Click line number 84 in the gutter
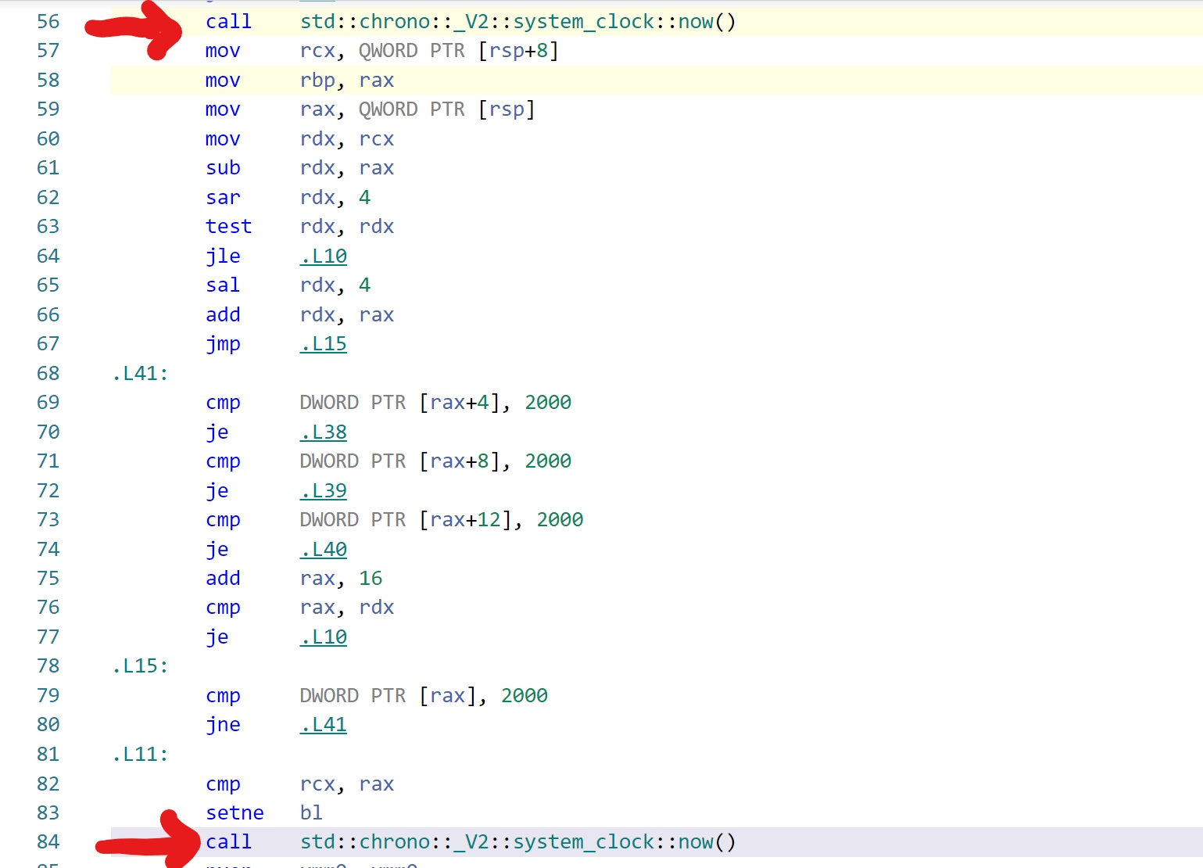Screen dimensions: 1203x868 [x=48, y=842]
